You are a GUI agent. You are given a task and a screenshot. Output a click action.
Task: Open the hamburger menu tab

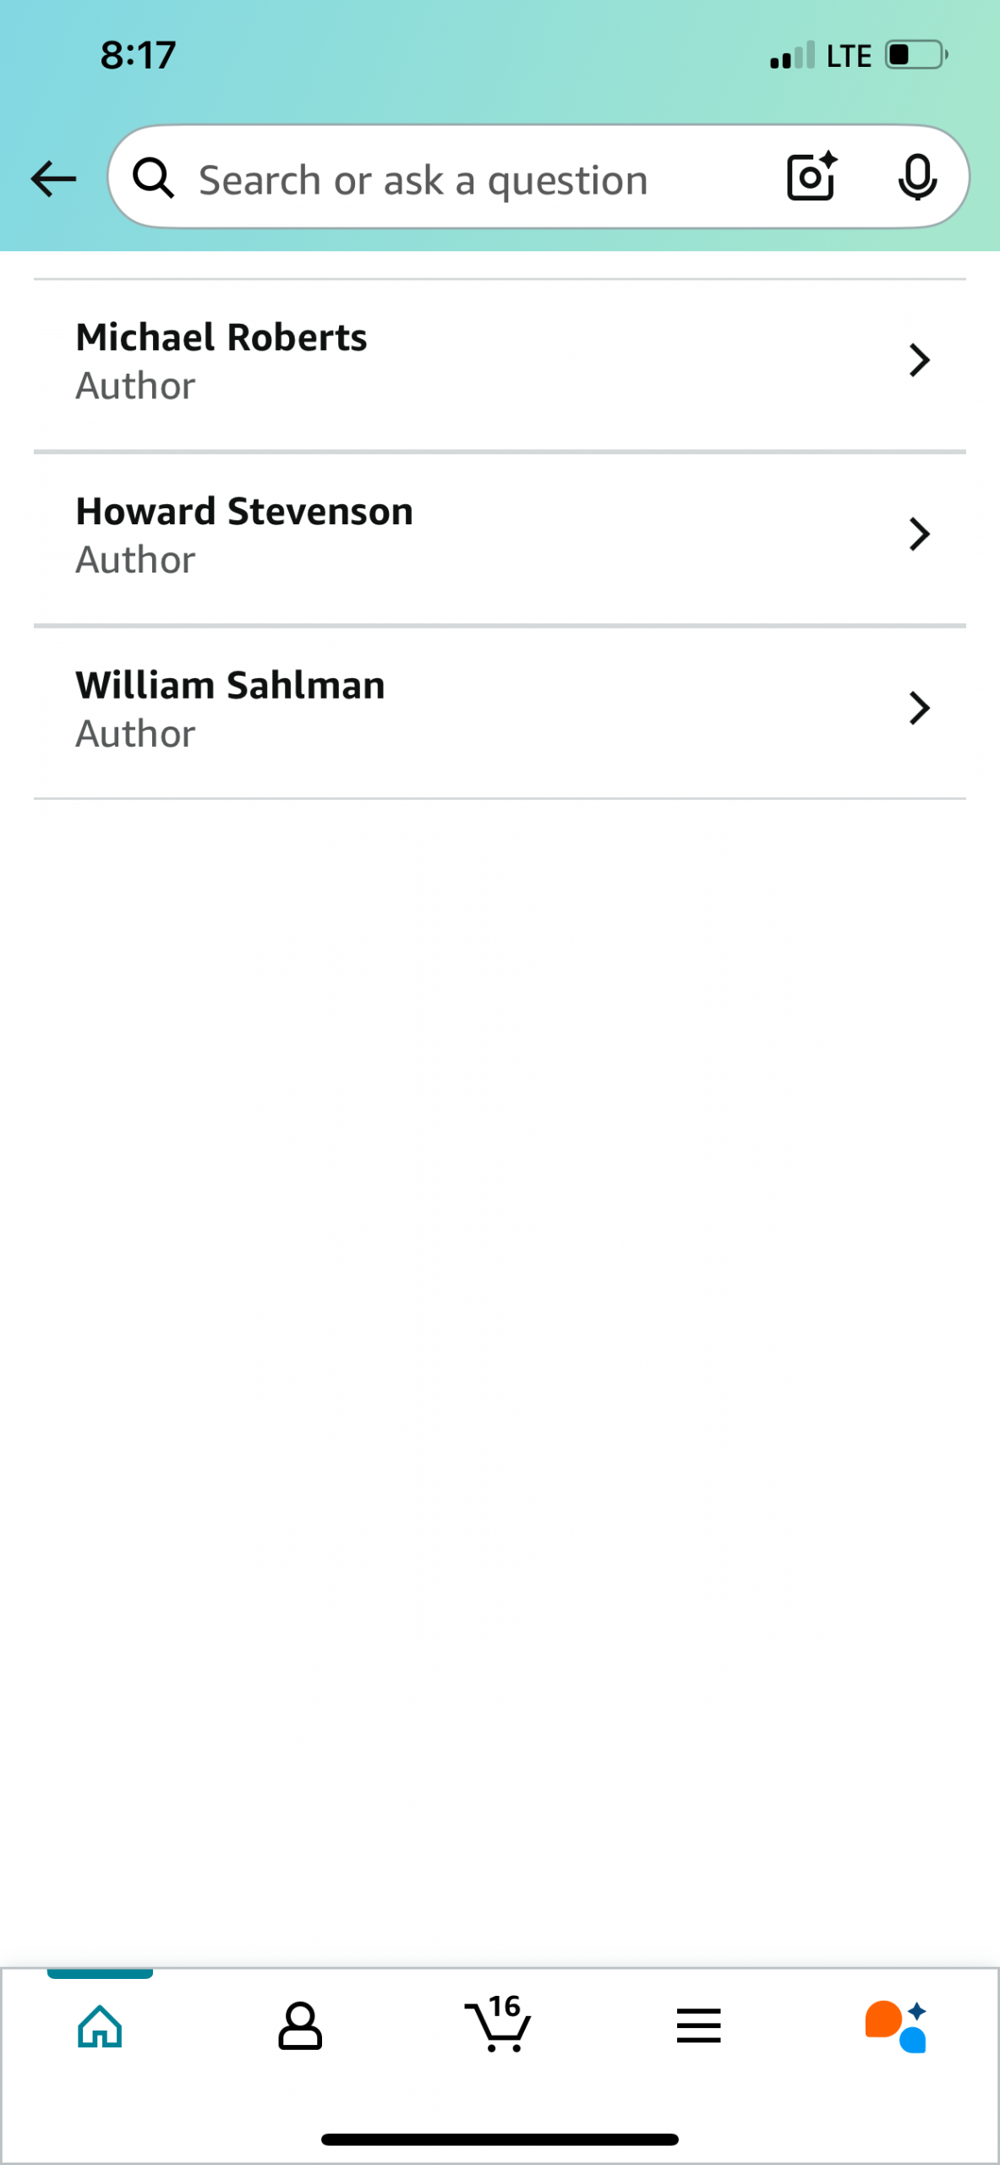(x=698, y=2026)
